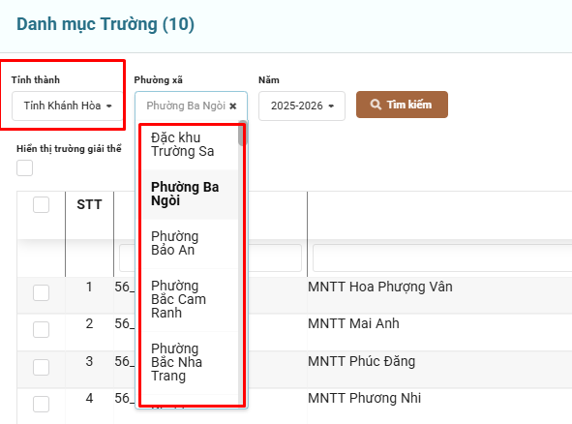The image size is (572, 424).
Task: Expand the 2025-2026 year dropdown
Action: (x=302, y=106)
